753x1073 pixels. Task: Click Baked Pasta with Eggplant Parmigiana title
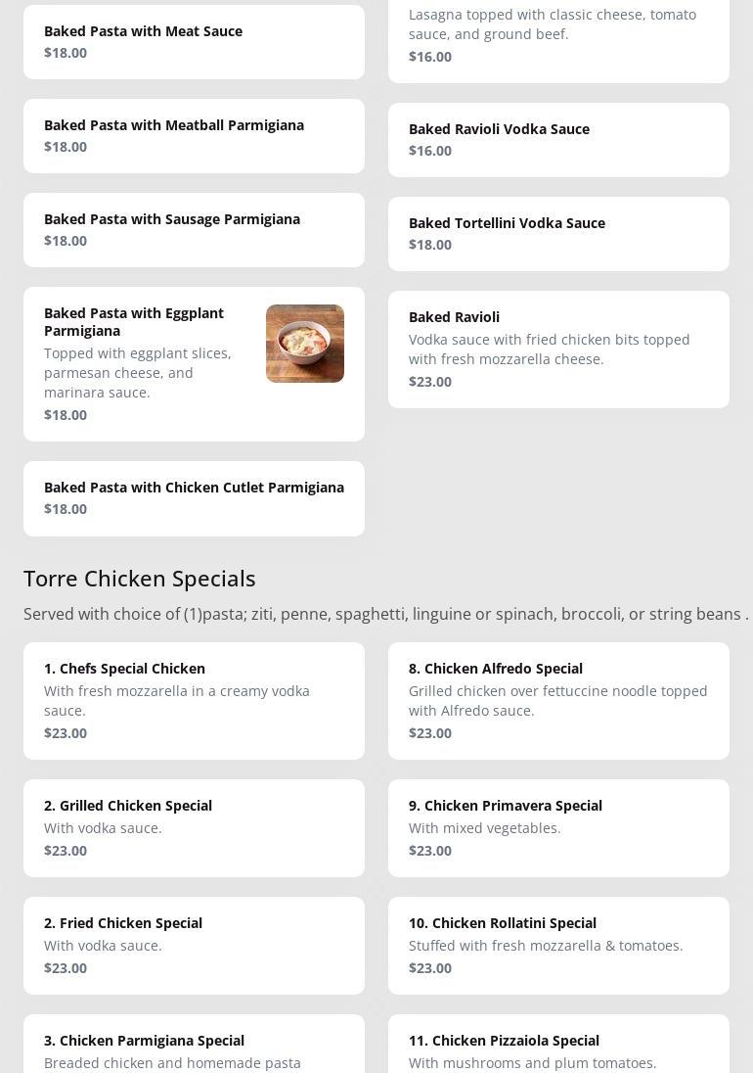(134, 321)
